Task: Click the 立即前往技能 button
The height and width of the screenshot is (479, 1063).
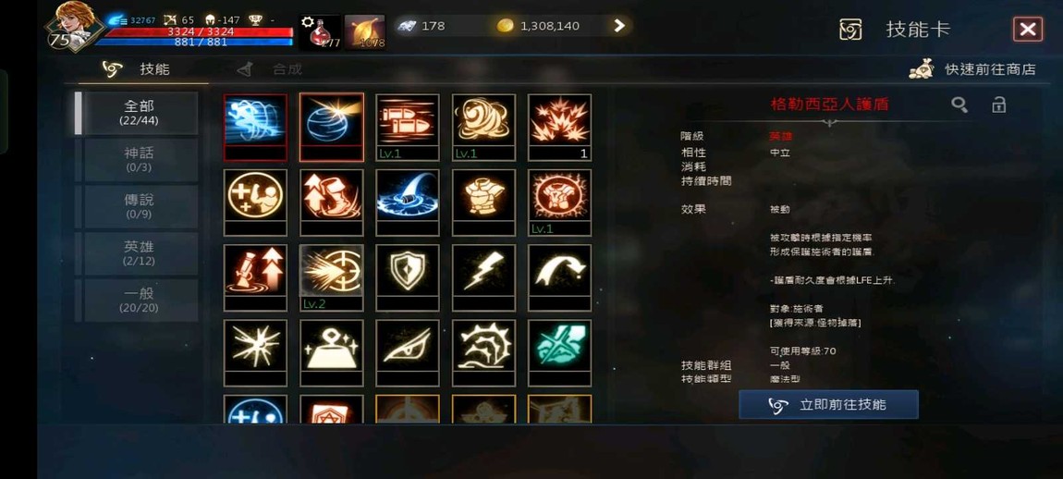Action: [x=828, y=404]
